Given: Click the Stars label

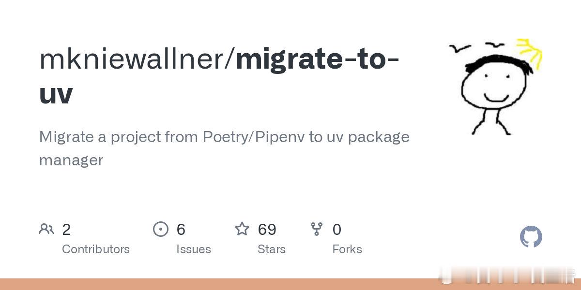Looking at the screenshot, I should [272, 249].
